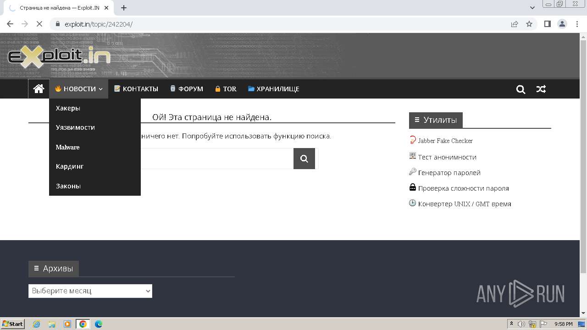Click 'Ой! Эта страница не найдена.' heading

[212, 117]
